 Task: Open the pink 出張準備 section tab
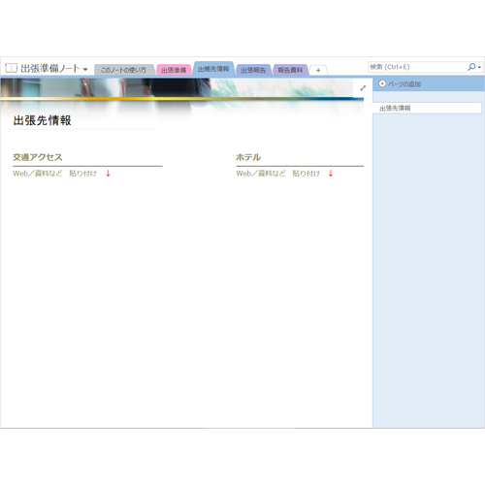tap(174, 70)
